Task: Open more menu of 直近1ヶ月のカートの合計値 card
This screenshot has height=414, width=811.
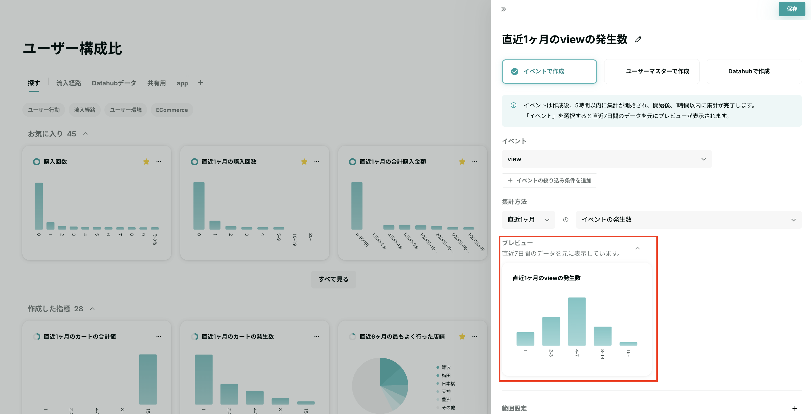Action: 159,336
